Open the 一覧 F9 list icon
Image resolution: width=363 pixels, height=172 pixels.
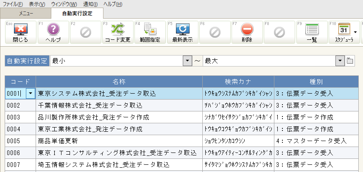click(x=312, y=29)
